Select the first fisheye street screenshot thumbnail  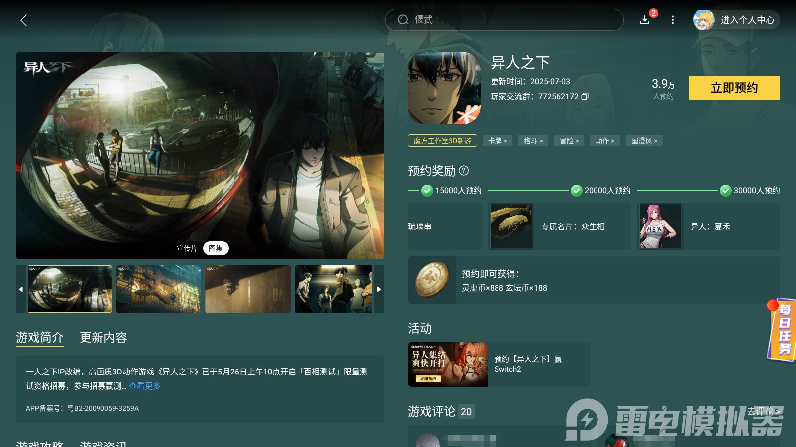pyautogui.click(x=70, y=289)
